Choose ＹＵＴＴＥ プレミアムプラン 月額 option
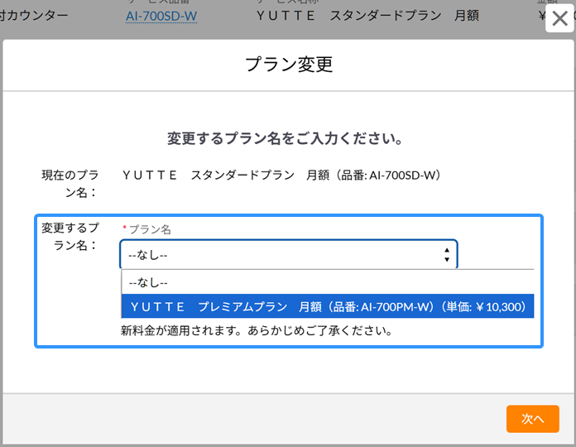Image resolution: width=576 pixels, height=447 pixels. point(328,306)
